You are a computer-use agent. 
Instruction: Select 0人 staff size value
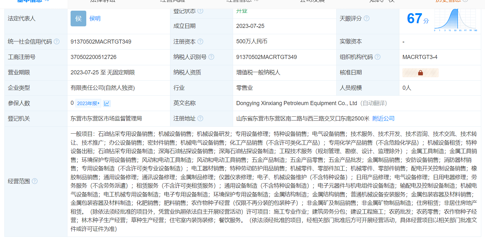[407, 88]
